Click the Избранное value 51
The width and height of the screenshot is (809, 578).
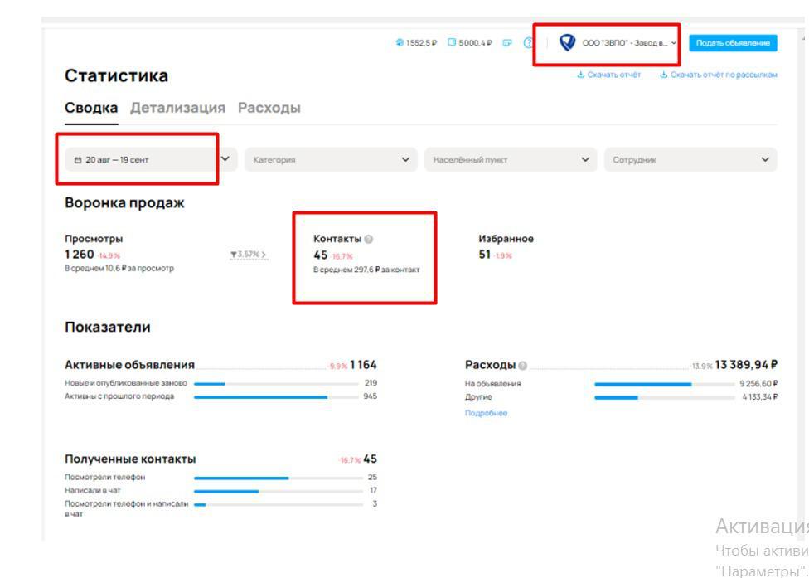click(x=484, y=255)
